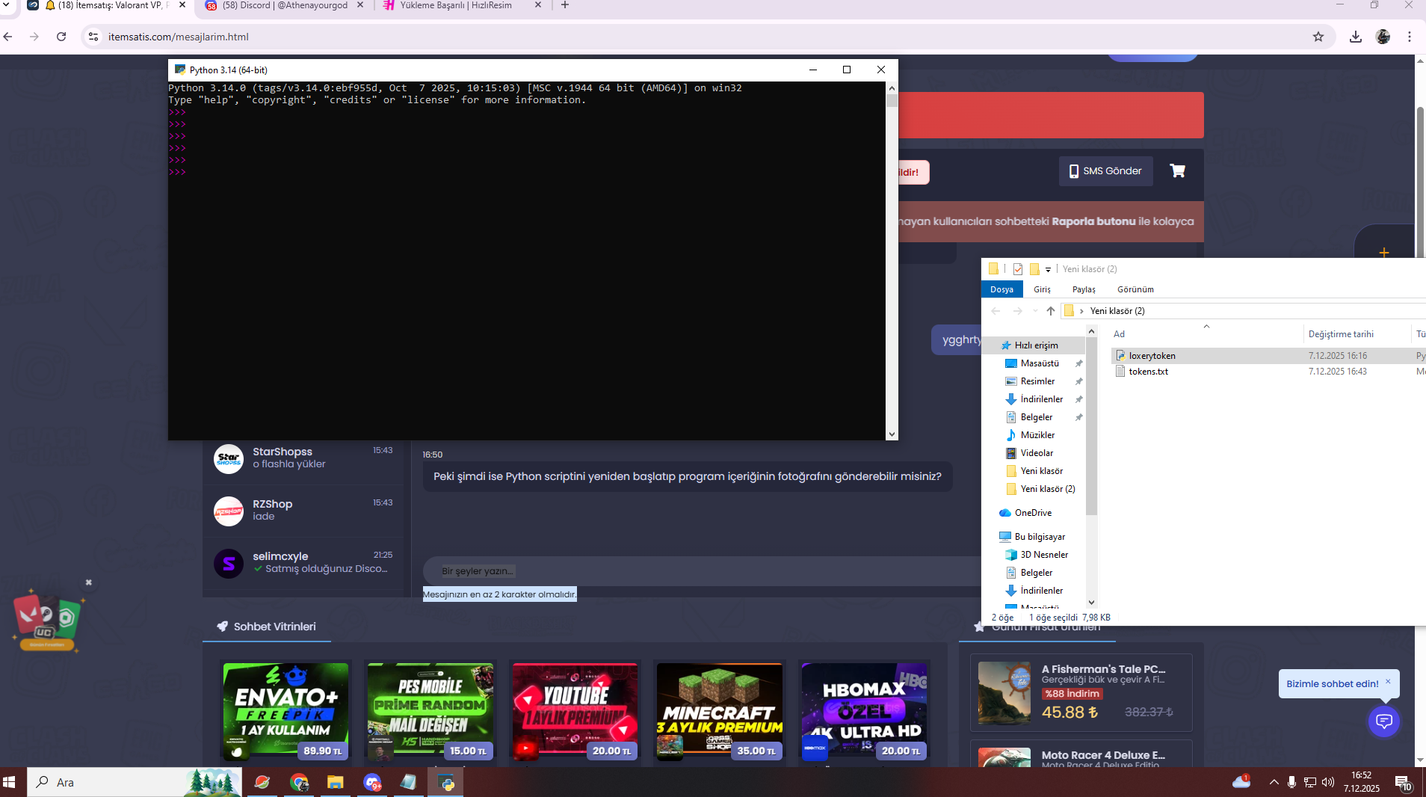
Task: Click the breadcrumb chevron before Yeni klasör (2)
Action: pos(1081,311)
